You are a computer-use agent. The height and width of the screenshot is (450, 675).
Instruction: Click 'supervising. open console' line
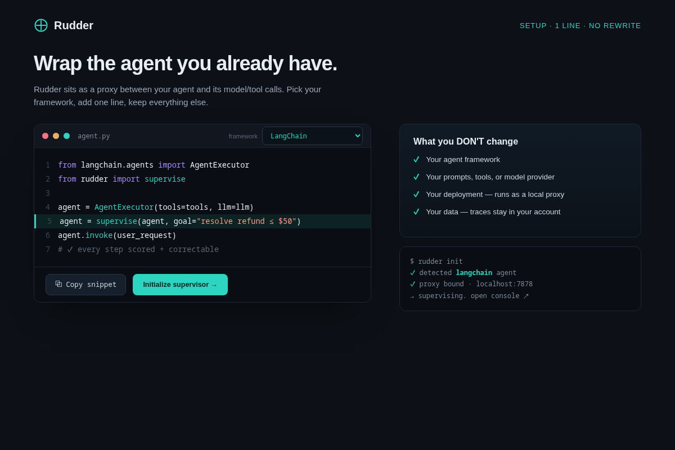point(470,296)
